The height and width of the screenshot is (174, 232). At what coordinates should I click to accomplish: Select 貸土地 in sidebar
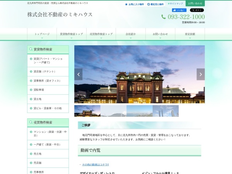pos(48,99)
